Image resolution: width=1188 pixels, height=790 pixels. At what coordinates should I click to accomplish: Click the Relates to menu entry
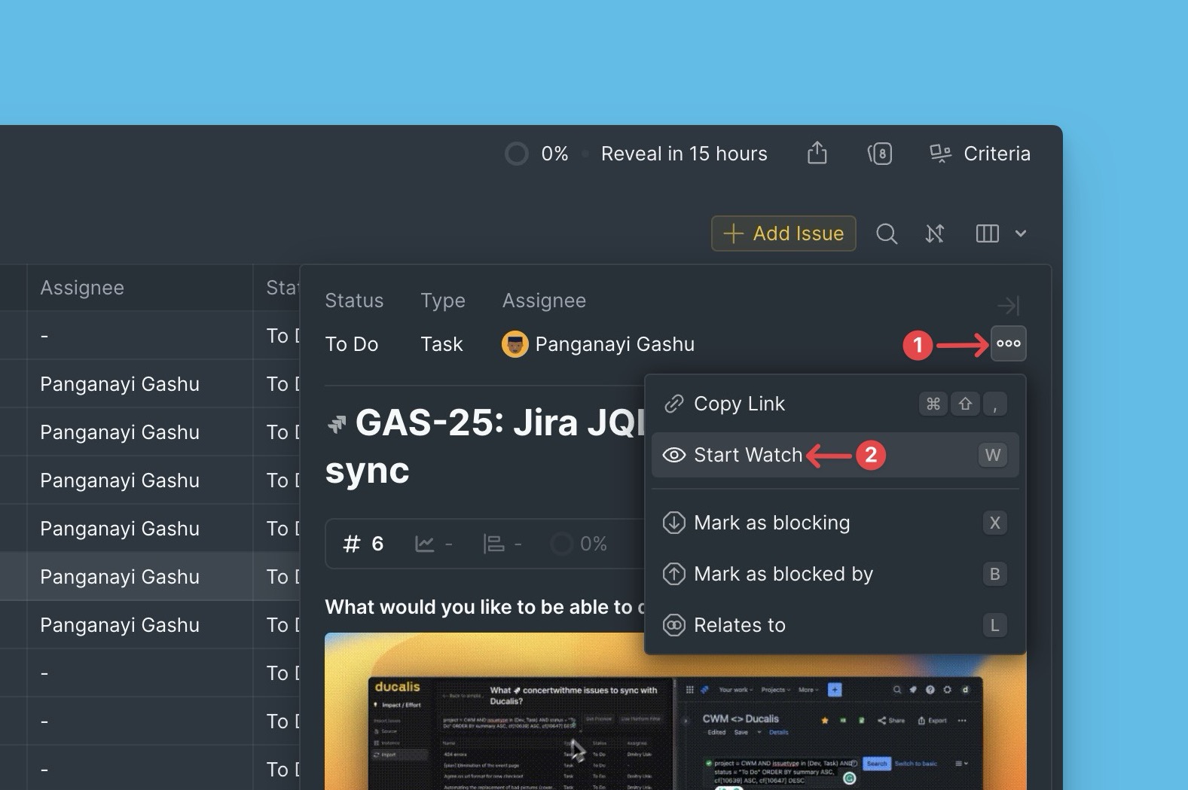pos(739,625)
